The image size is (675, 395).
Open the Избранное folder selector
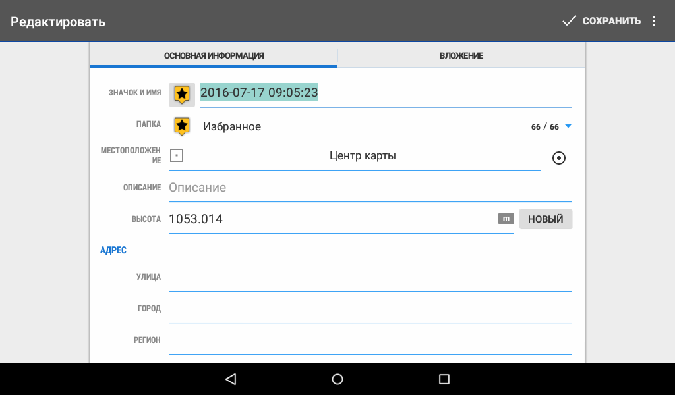pyautogui.click(x=232, y=127)
